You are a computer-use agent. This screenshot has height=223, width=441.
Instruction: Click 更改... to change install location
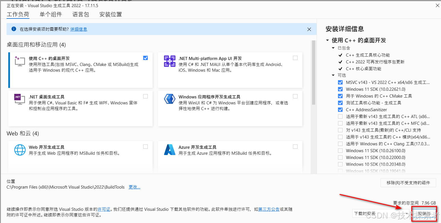pyautogui.click(x=134, y=187)
